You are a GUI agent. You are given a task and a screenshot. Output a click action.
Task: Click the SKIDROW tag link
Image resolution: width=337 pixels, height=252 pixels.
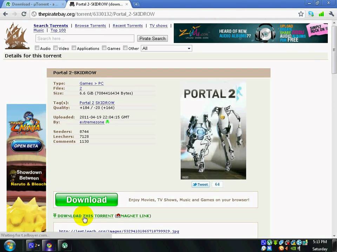(x=105, y=103)
